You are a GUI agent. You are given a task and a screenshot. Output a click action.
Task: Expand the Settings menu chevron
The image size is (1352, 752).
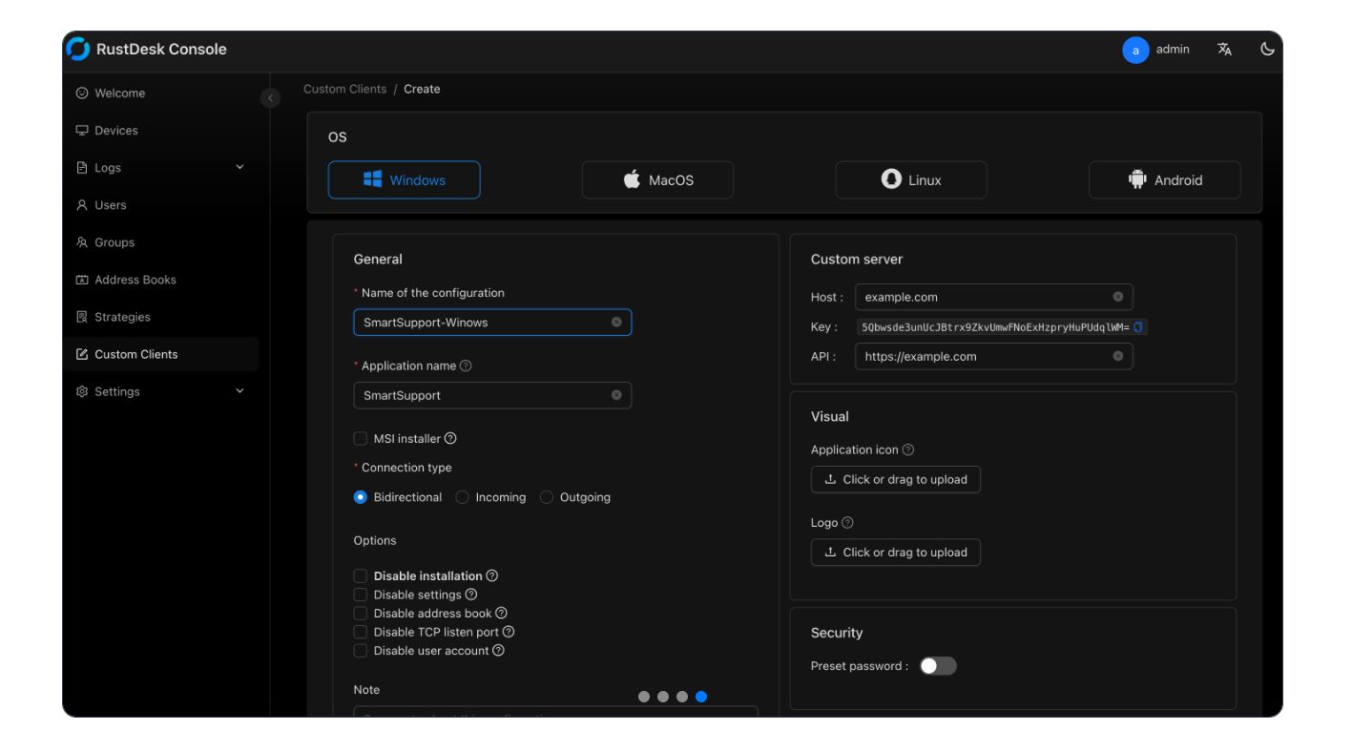tap(239, 391)
